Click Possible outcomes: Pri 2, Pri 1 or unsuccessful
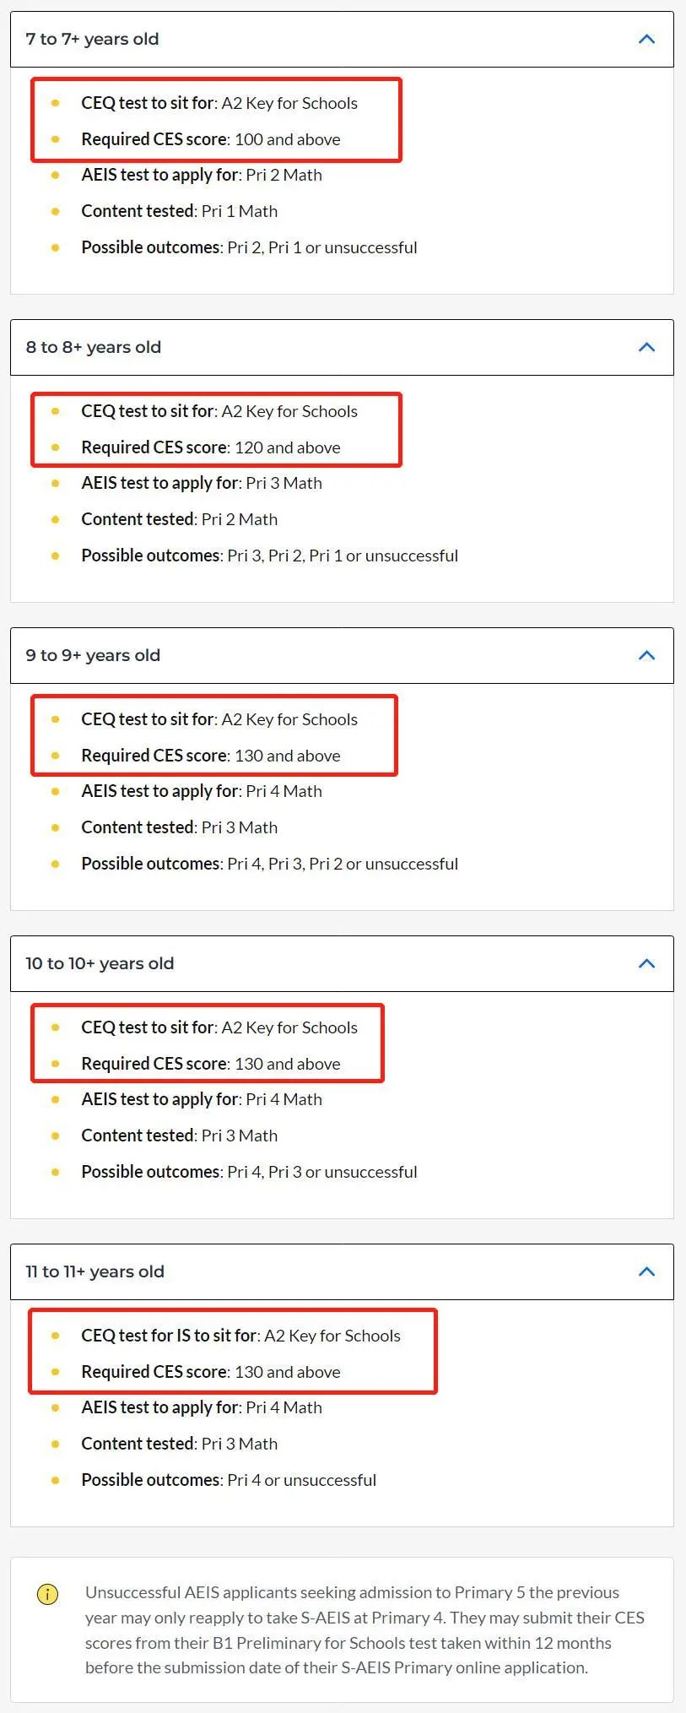This screenshot has width=686, height=1713. (x=249, y=247)
